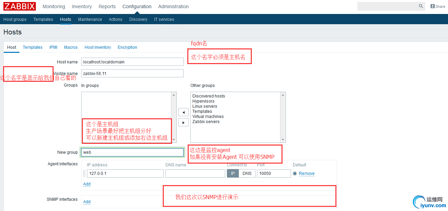Click the empty DNS name field
Screen dimensions: 448x211
click(195, 174)
